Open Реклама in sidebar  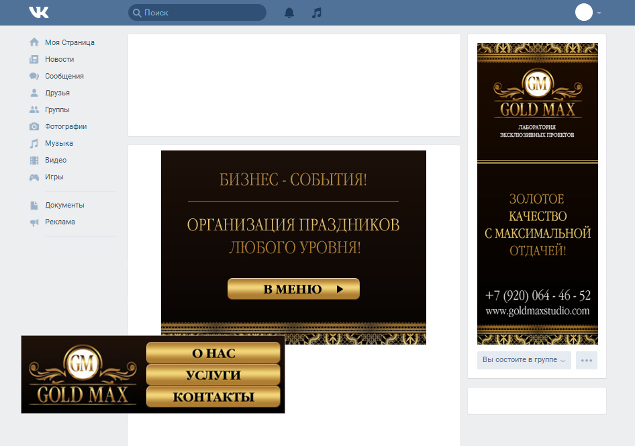click(x=60, y=222)
